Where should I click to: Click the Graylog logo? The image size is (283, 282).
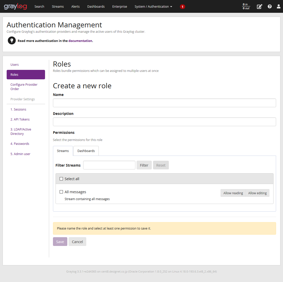point(15,6)
